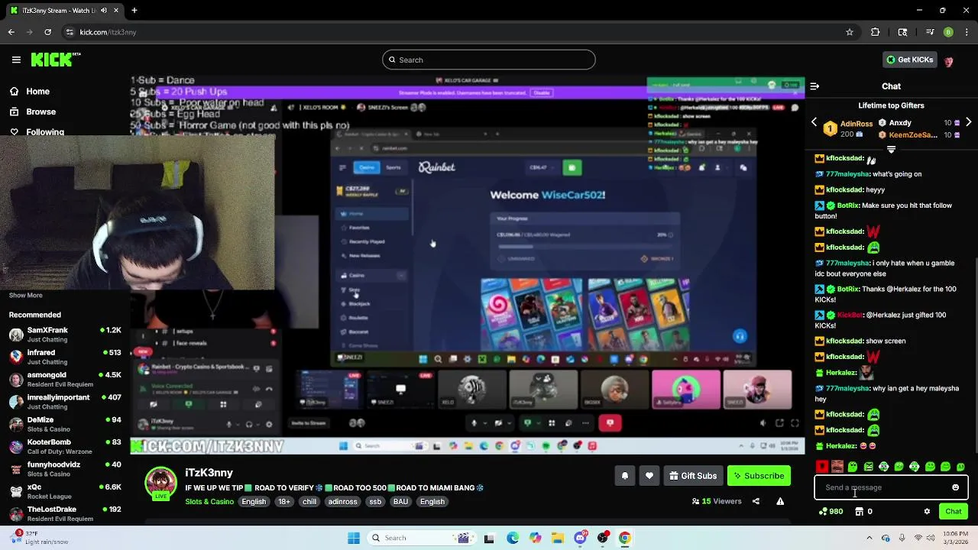Click the Get KICKs button
The width and height of the screenshot is (978, 550).
click(x=909, y=60)
